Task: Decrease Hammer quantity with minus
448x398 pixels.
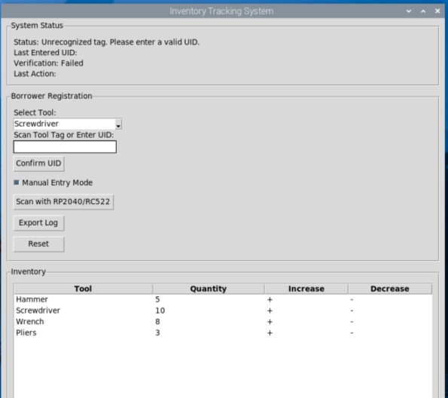Action: coord(352,299)
